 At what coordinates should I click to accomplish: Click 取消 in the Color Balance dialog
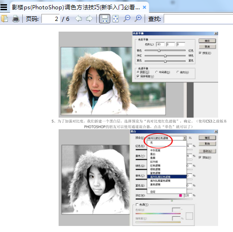tap(207, 46)
